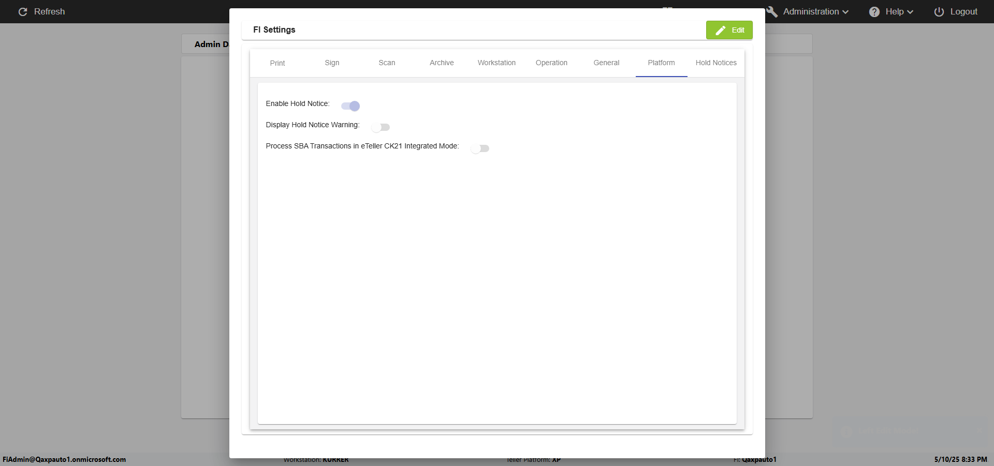Expand the Help dropdown chevron
994x466 pixels.
[910, 12]
